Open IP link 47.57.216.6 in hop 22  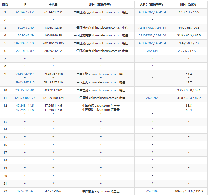click(25, 191)
